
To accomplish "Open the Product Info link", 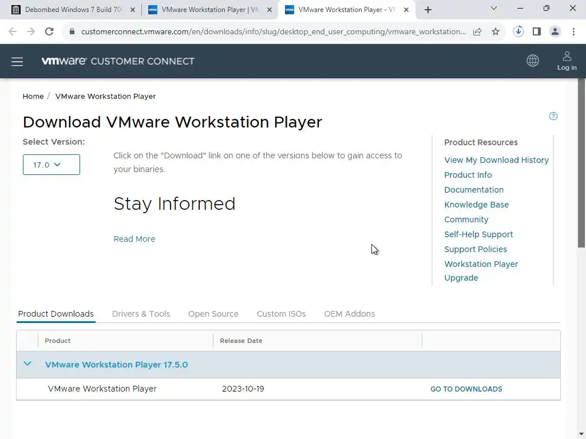I will tap(468, 175).
